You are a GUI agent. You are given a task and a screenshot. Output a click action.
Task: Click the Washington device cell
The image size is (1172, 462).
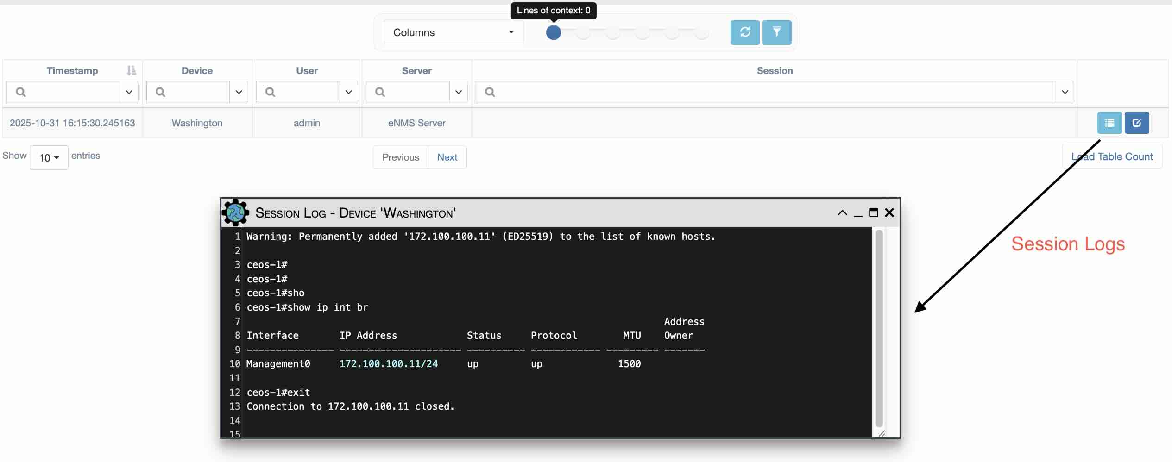tap(197, 123)
